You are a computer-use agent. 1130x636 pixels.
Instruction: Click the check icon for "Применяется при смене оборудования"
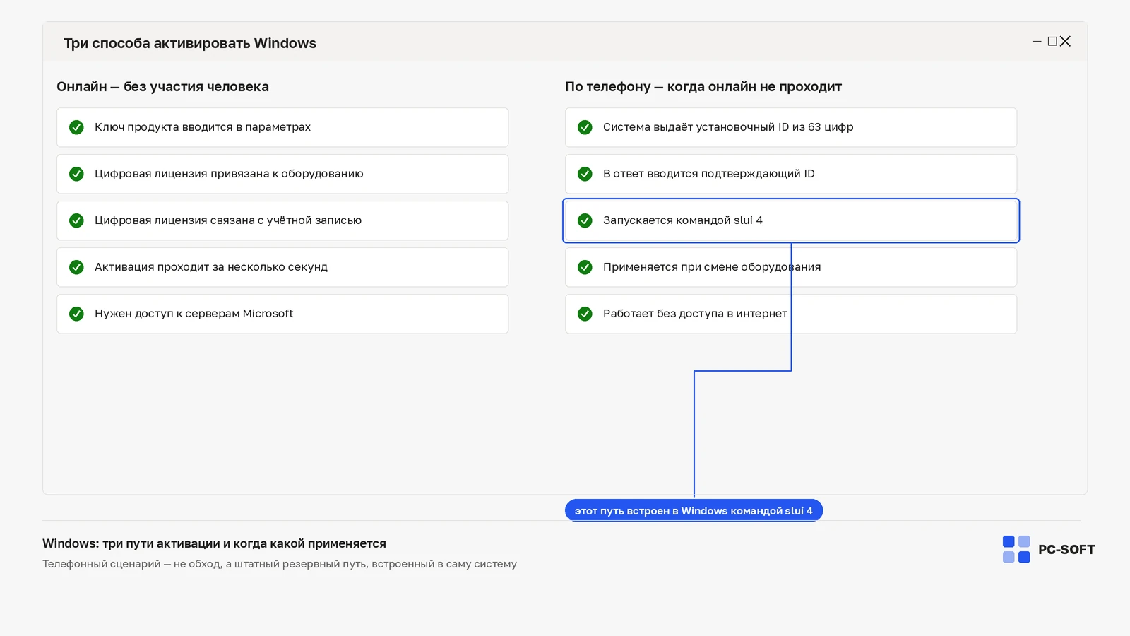tap(585, 267)
